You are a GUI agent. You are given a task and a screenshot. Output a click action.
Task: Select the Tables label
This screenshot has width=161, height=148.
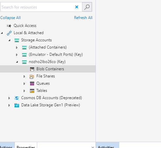click(42, 91)
